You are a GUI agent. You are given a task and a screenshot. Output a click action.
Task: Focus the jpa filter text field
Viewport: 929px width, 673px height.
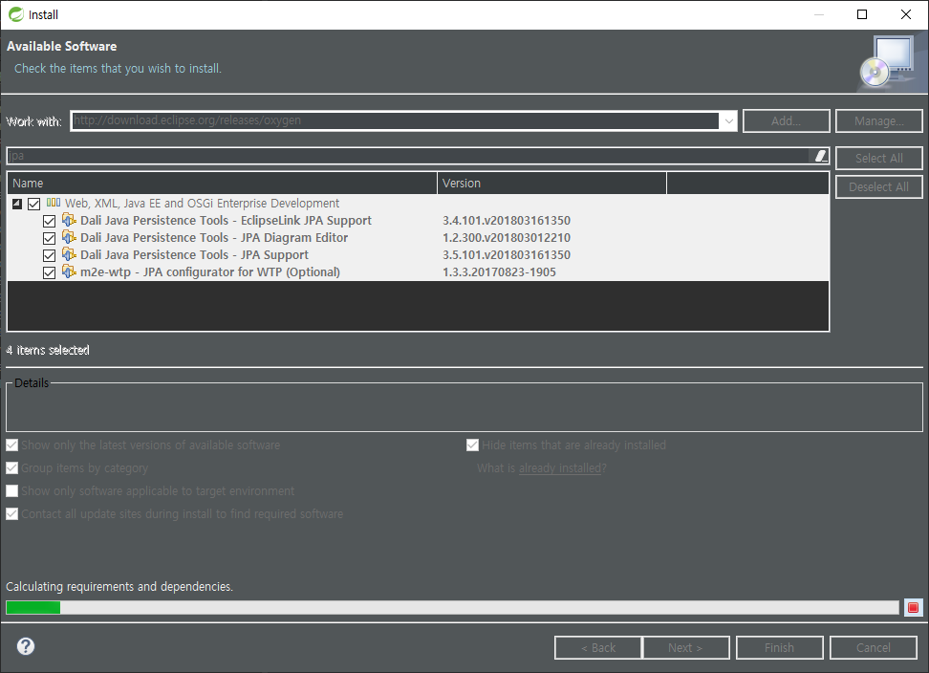(408, 156)
